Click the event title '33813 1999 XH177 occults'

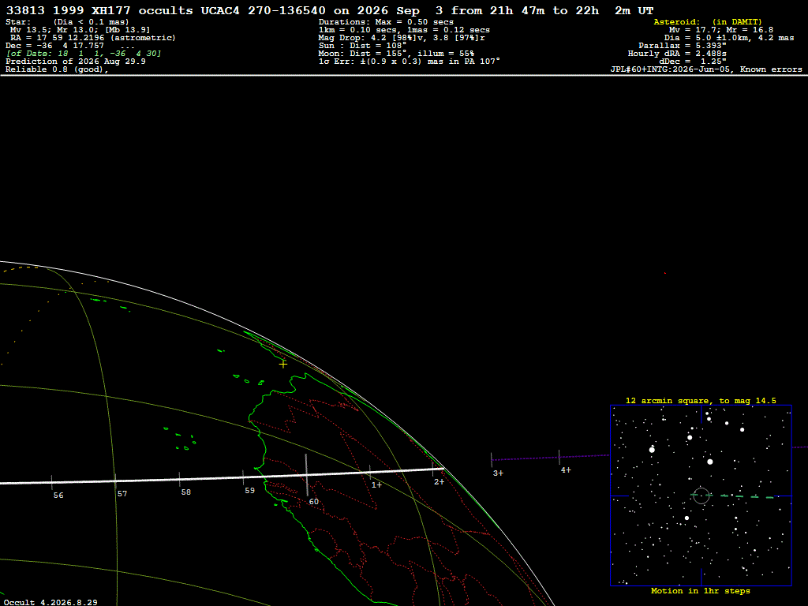tap(99, 10)
